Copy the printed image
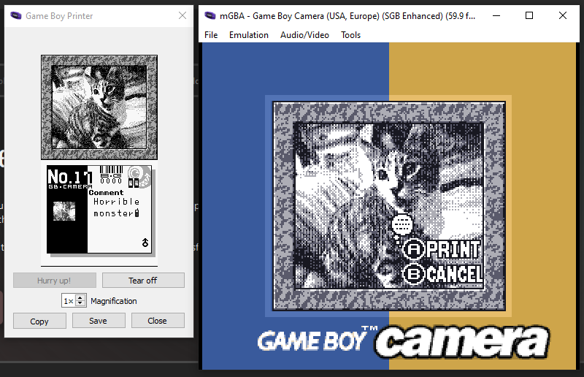This screenshot has width=584, height=377. [39, 321]
